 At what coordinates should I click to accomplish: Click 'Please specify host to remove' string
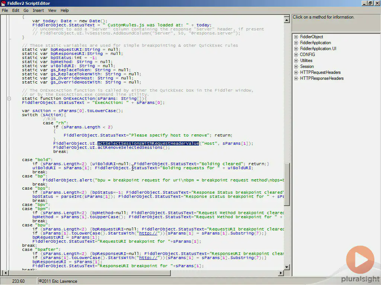[x=169, y=135]
